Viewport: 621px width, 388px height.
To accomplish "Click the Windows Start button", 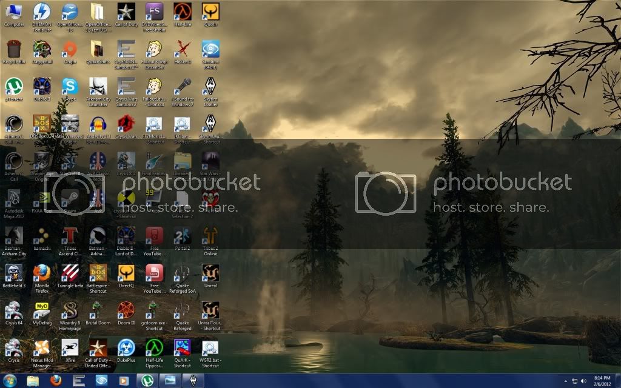I will (x=11, y=381).
